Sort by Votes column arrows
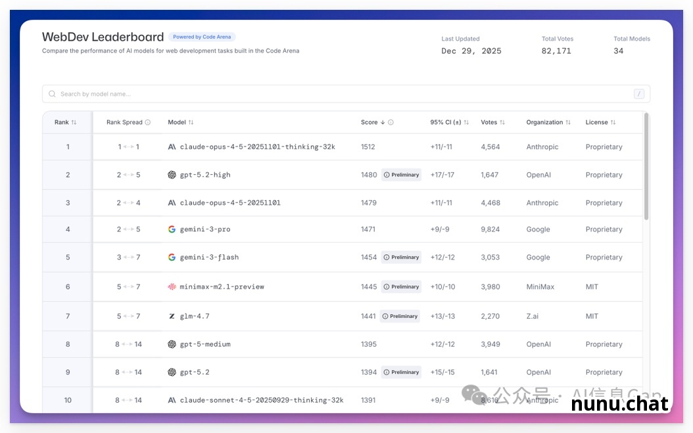The image size is (693, 433). 502,122
